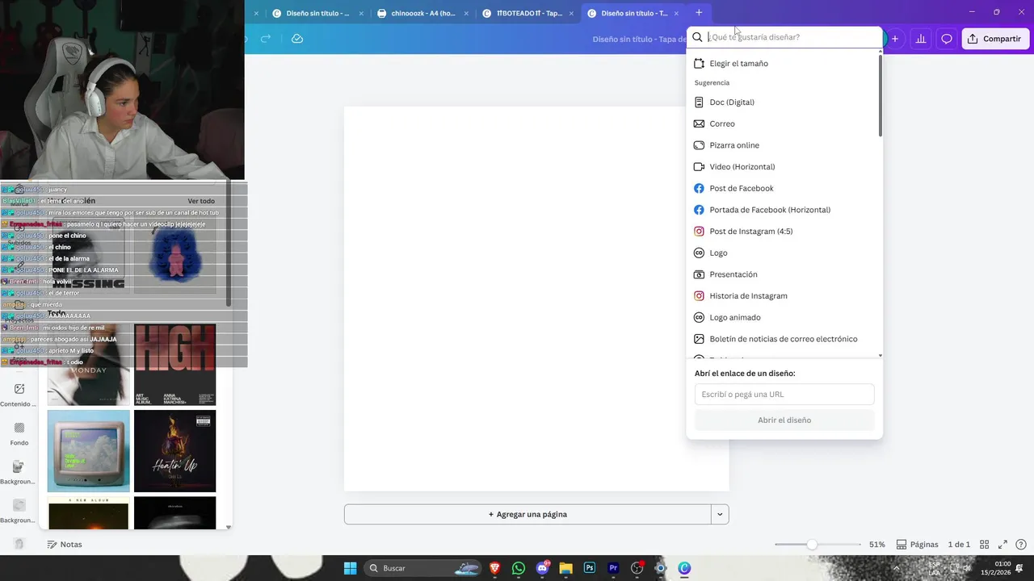Select the MONDAY album cover template
The width and height of the screenshot is (1034, 581).
tap(88, 365)
